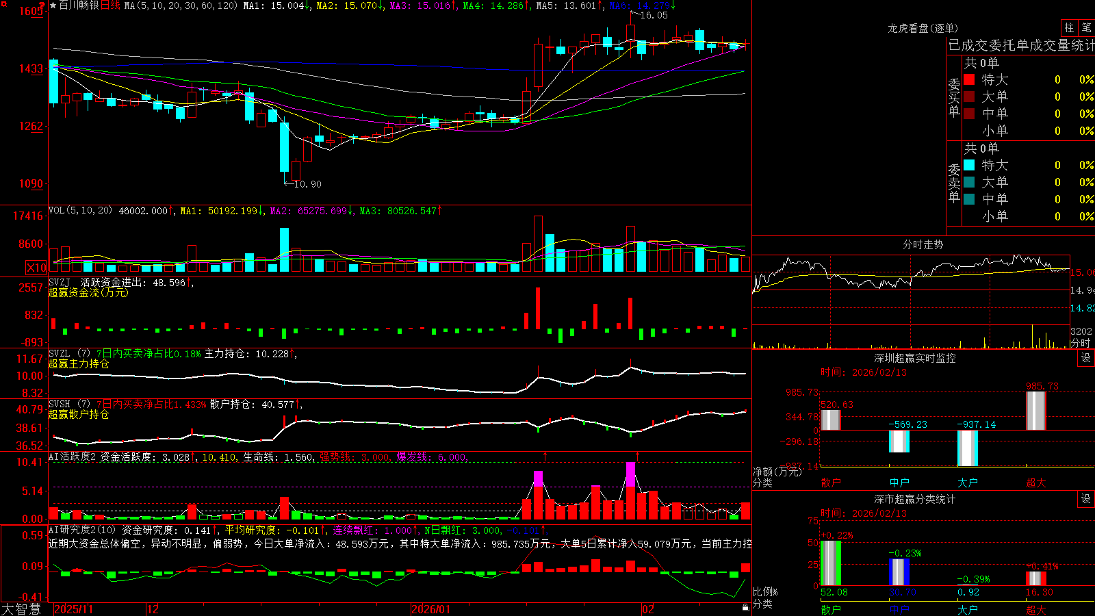Click the 百川畅银 stock name
This screenshot has width=1095, height=616.
click(x=79, y=5)
